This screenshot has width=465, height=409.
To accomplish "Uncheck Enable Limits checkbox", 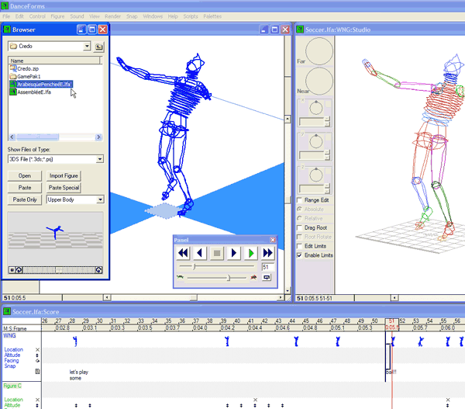I will [301, 255].
